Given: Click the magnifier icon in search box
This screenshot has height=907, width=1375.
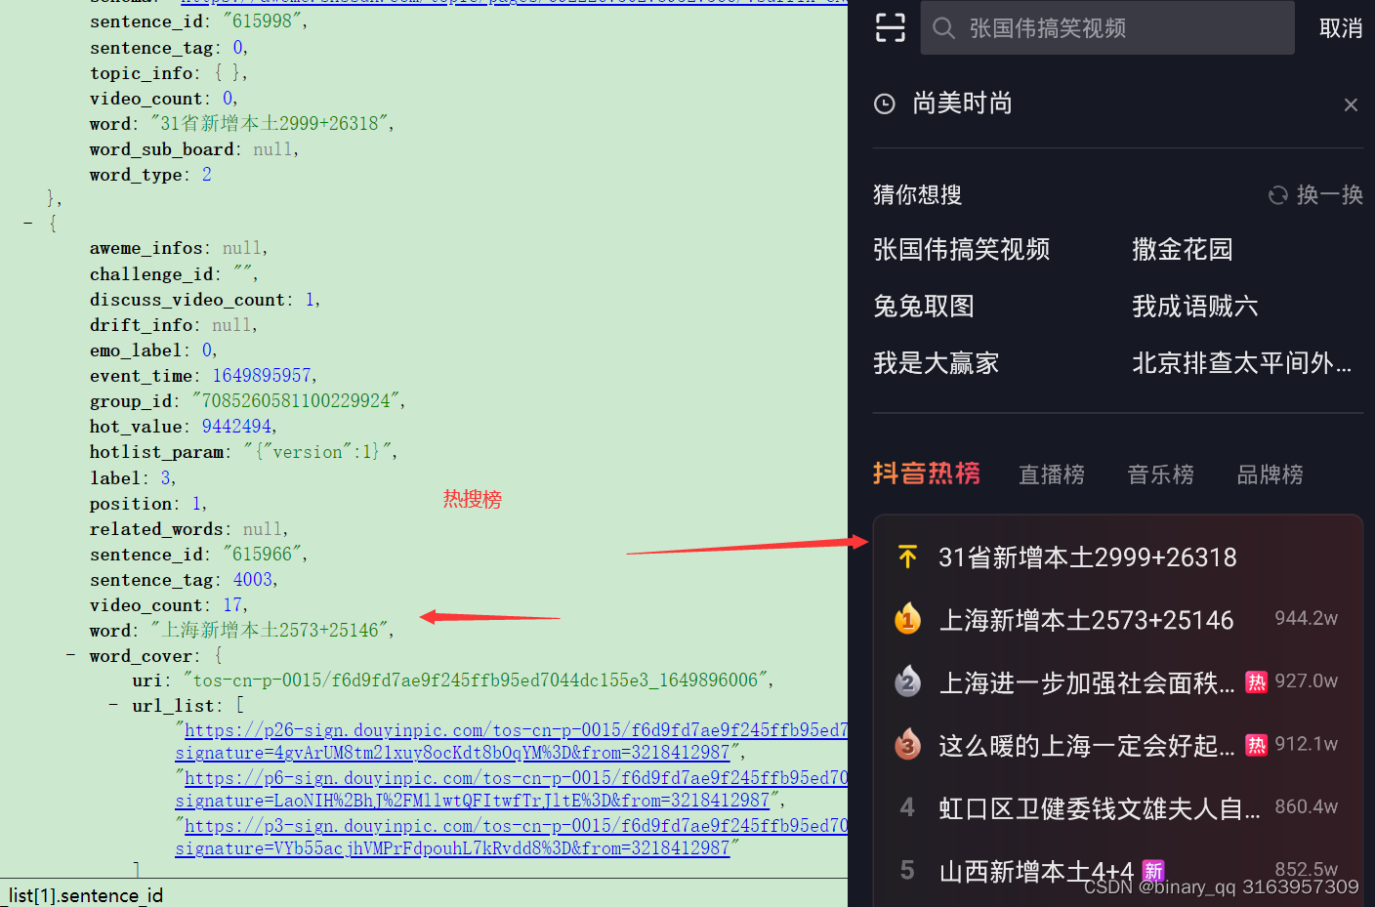Looking at the screenshot, I should [943, 28].
